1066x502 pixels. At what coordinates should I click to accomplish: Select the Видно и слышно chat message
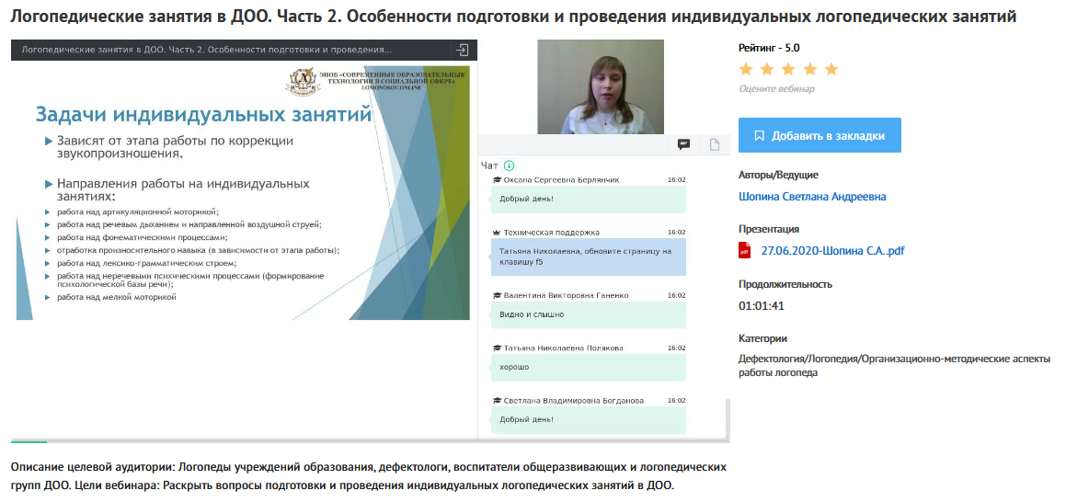coord(589,314)
